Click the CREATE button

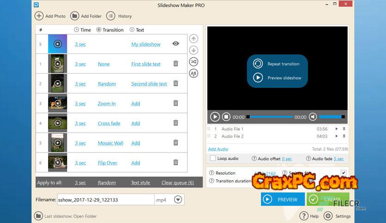click(328, 199)
